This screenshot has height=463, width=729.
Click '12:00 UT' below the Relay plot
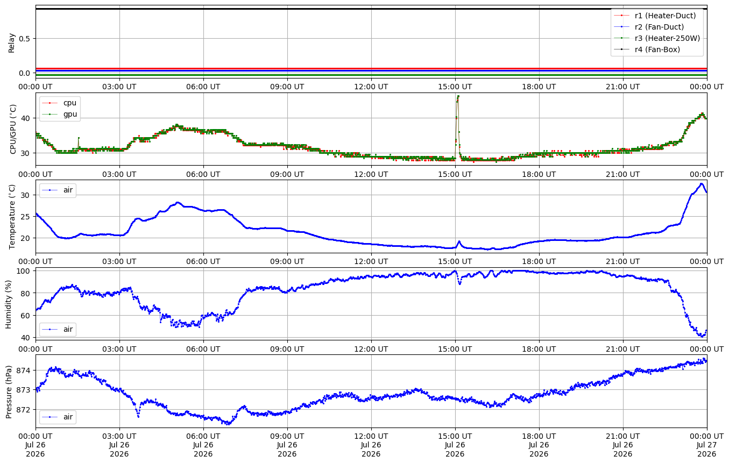[371, 87]
